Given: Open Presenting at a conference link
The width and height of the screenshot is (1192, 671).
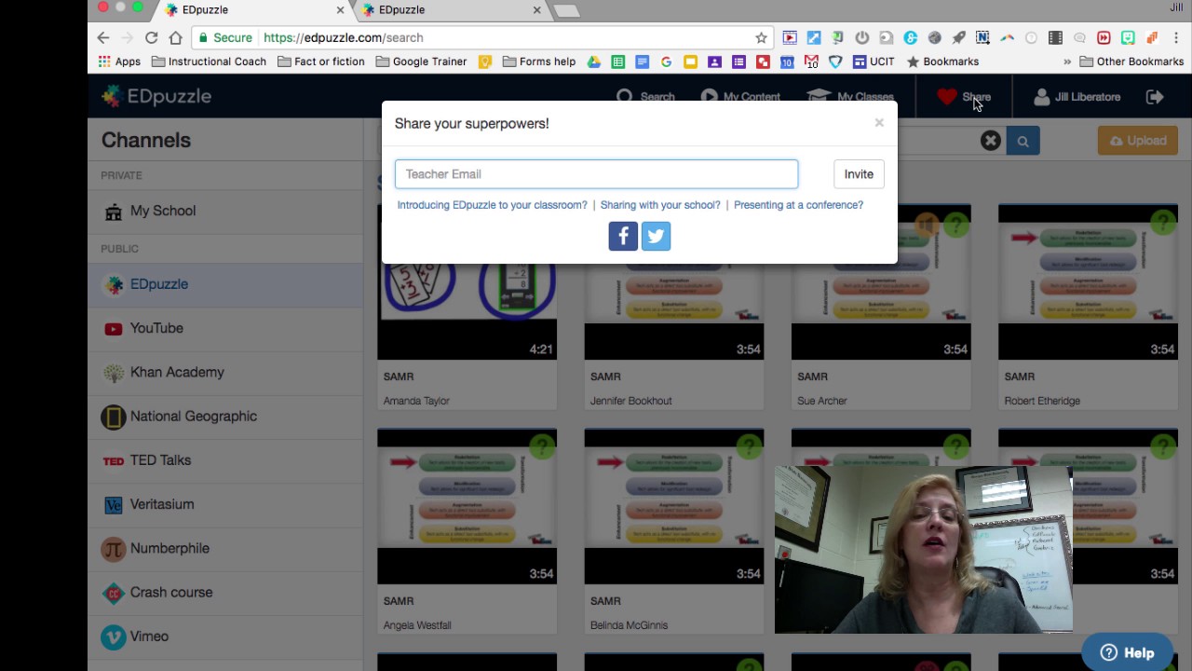Looking at the screenshot, I should (x=798, y=205).
